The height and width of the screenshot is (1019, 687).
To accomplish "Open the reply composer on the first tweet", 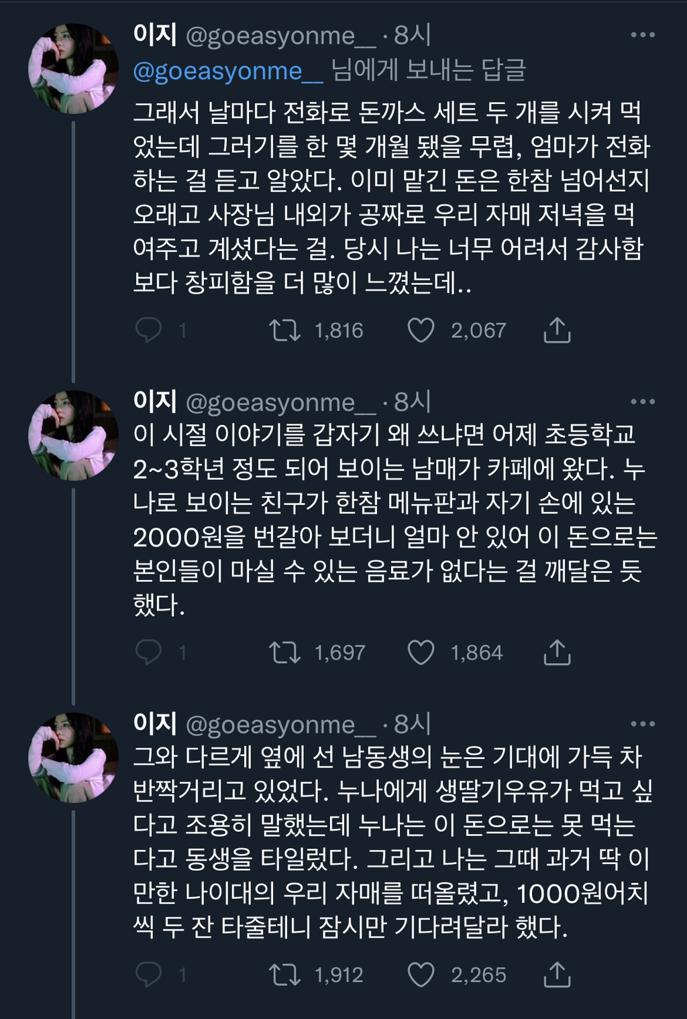I will tap(150, 329).
